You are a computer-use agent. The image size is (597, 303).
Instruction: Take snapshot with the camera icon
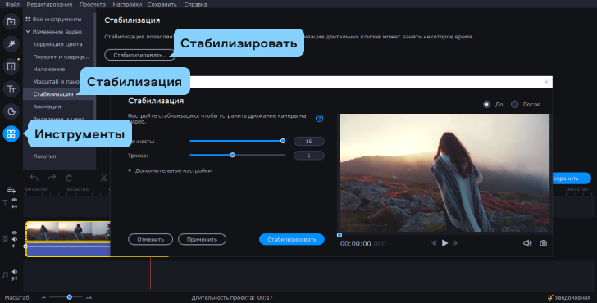click(x=544, y=243)
